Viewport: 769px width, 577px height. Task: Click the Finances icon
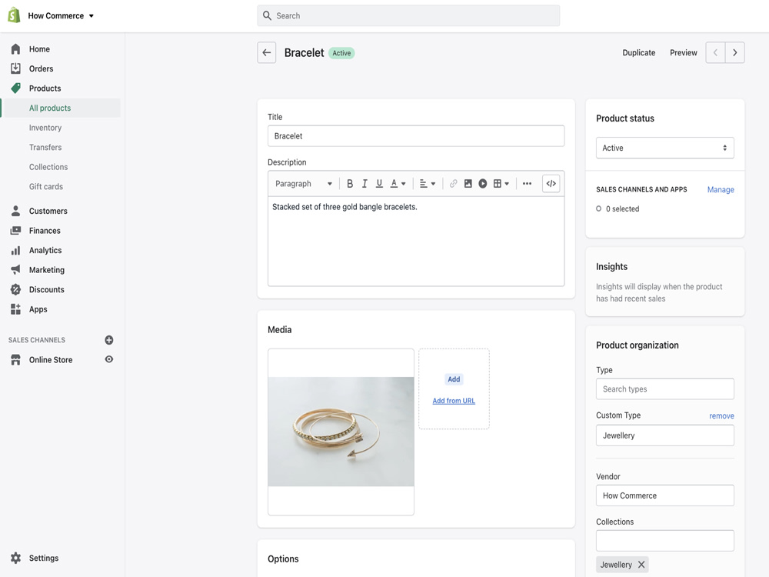[15, 231]
